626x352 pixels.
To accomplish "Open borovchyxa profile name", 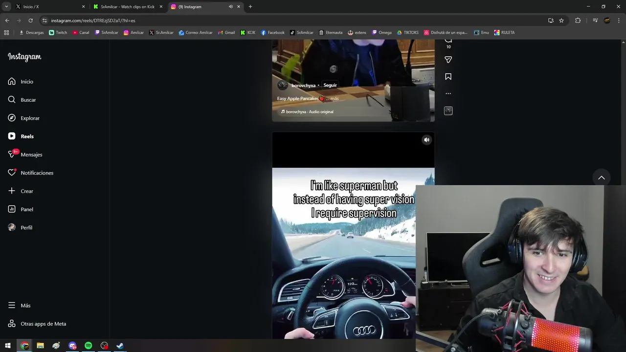I will coord(303,86).
